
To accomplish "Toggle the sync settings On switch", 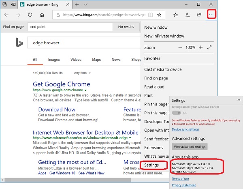I will tap(176, 113).
